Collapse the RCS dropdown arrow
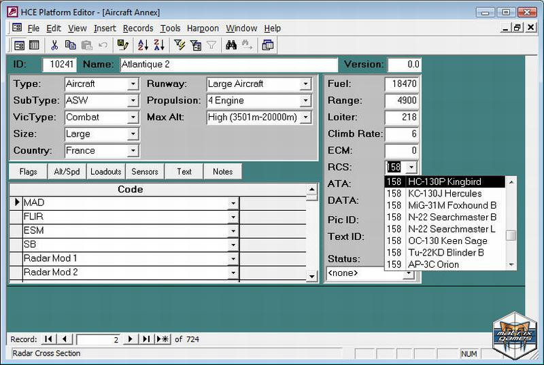Viewport: 544px width, 365px height. pyautogui.click(x=411, y=167)
